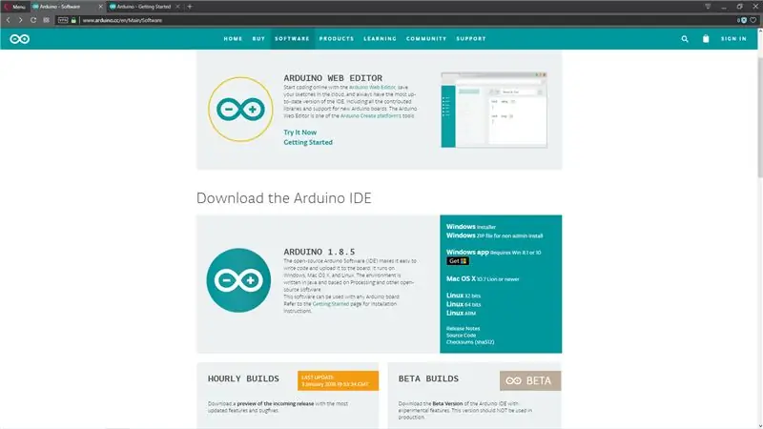Open the BUY menu item
The image size is (763, 429).
tap(258, 38)
